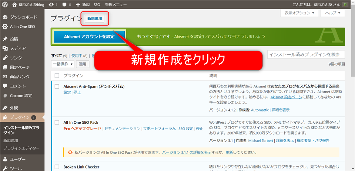
Task: Click the updates refresh icon in admin bar
Action: click(x=51, y=4)
